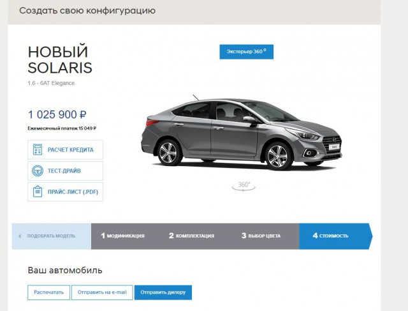
Task: Select step 4 Стоимость tab
Action: (336, 236)
